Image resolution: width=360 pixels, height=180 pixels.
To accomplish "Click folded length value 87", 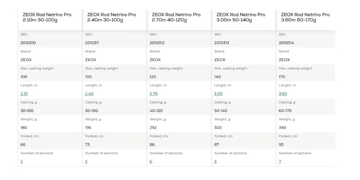I will (216, 144).
